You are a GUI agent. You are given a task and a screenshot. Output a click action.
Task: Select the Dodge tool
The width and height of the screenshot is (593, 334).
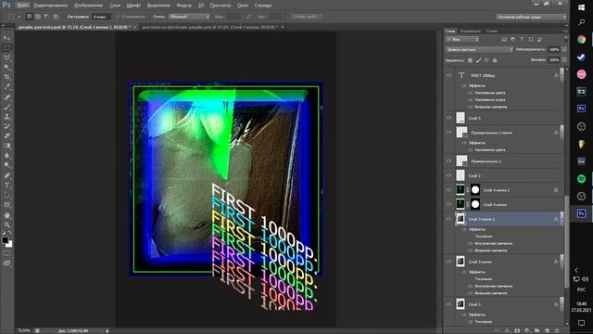pyautogui.click(x=6, y=165)
